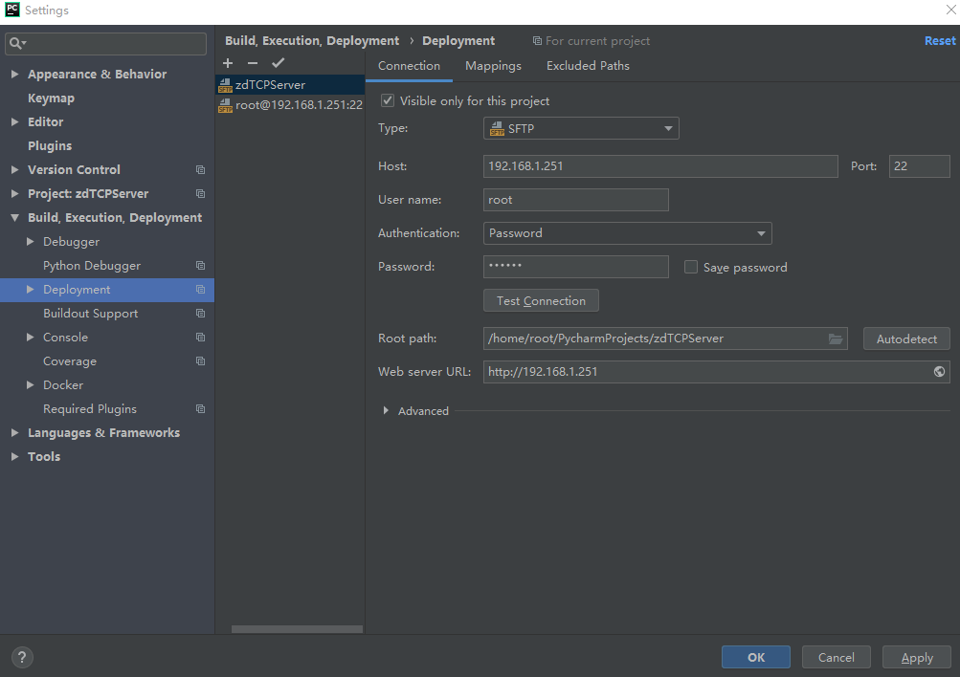Select zdTCPServer SFTP server entry
Viewport: 960px width, 677px height.
click(x=270, y=85)
